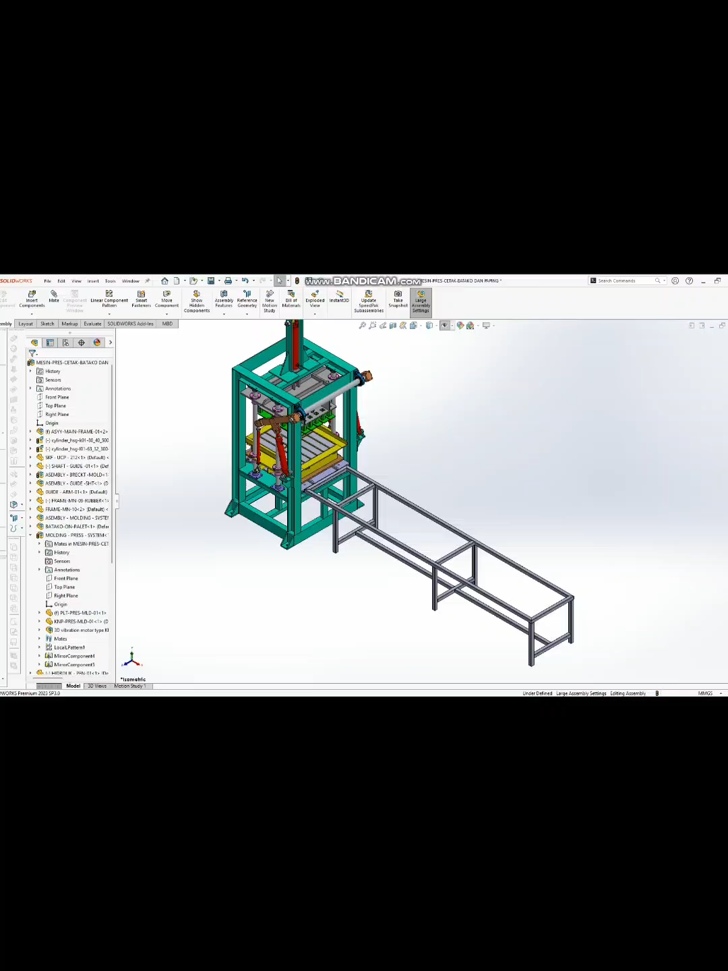
Task: Open Reference Geometry tool
Action: (247, 299)
